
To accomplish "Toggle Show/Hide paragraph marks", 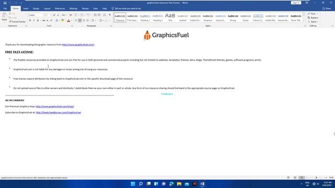I will point(110,15).
